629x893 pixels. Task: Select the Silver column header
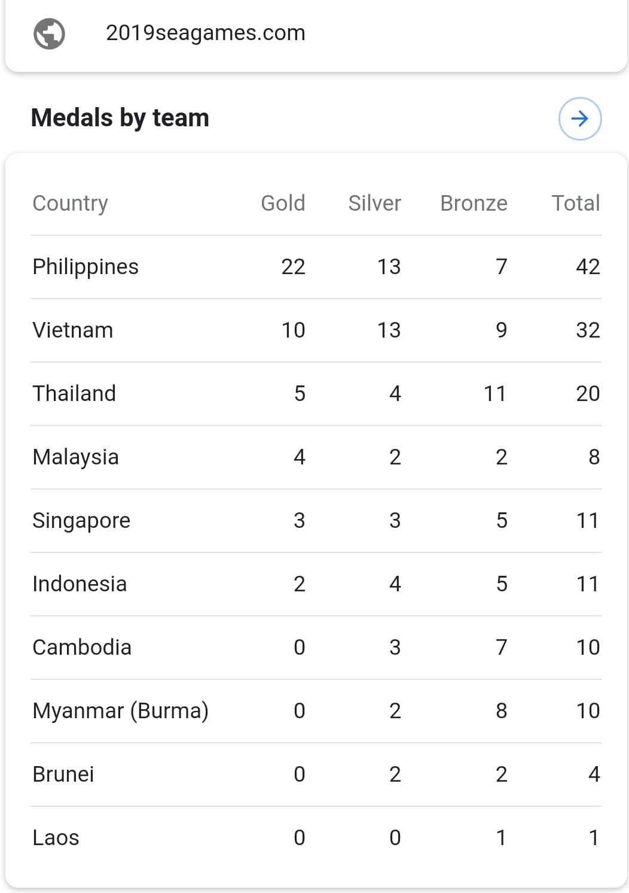click(x=374, y=203)
